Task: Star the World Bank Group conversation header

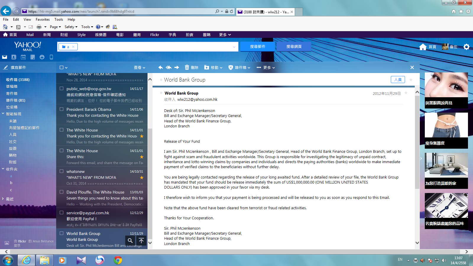Action: [411, 80]
